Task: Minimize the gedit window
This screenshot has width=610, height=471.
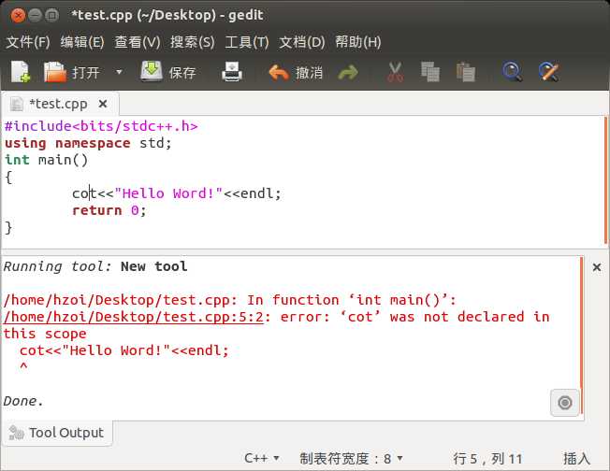Action: click(x=35, y=16)
